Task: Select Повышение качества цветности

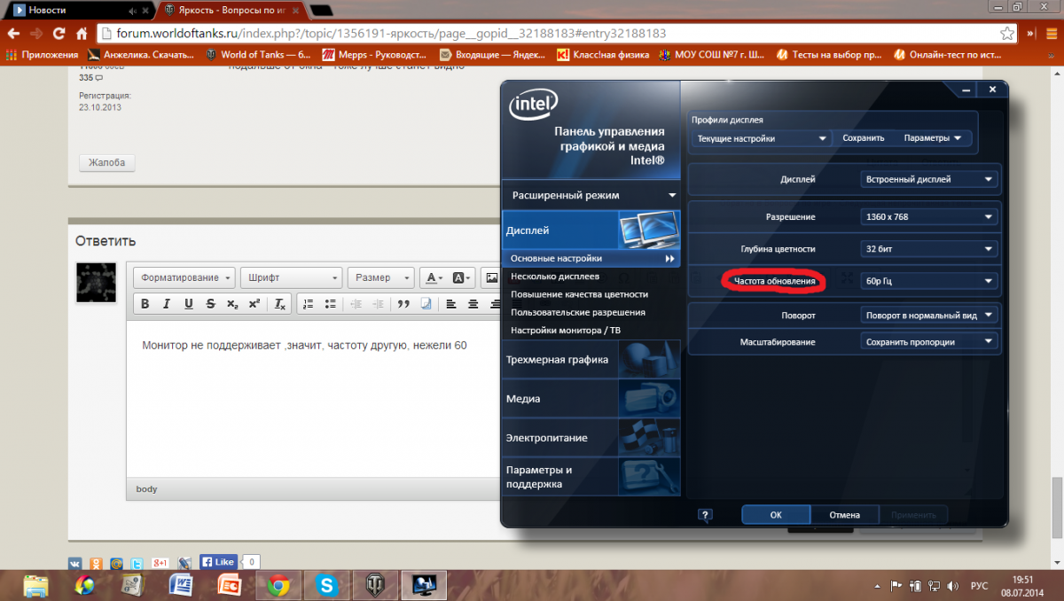Action: [579, 293]
